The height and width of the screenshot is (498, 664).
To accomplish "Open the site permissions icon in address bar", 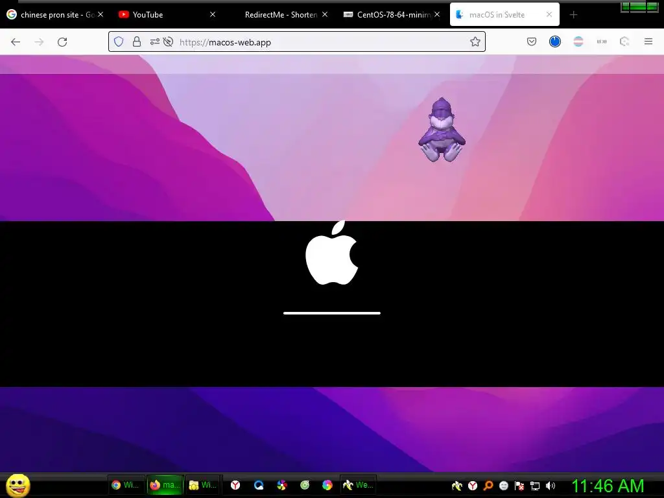I will [154, 41].
